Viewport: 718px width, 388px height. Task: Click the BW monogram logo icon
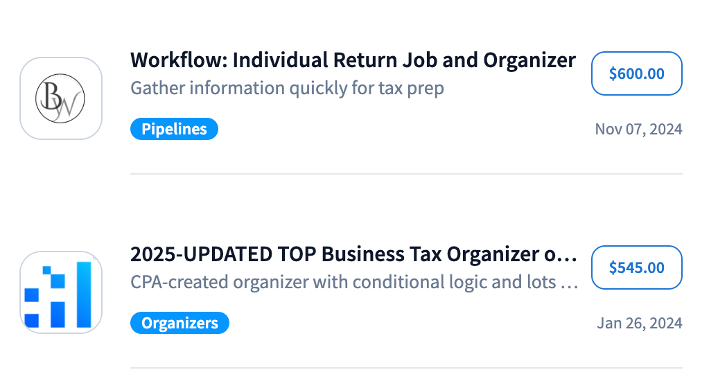pos(61,98)
